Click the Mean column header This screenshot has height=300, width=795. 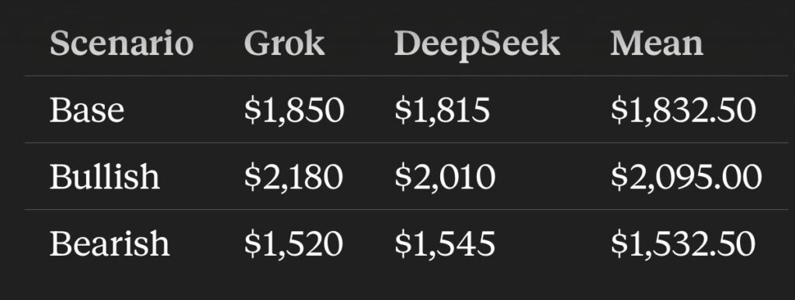(657, 43)
